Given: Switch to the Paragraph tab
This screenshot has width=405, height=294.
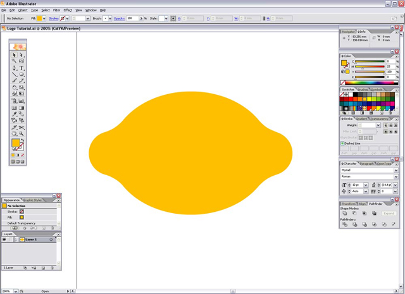Looking at the screenshot, I should pos(366,164).
